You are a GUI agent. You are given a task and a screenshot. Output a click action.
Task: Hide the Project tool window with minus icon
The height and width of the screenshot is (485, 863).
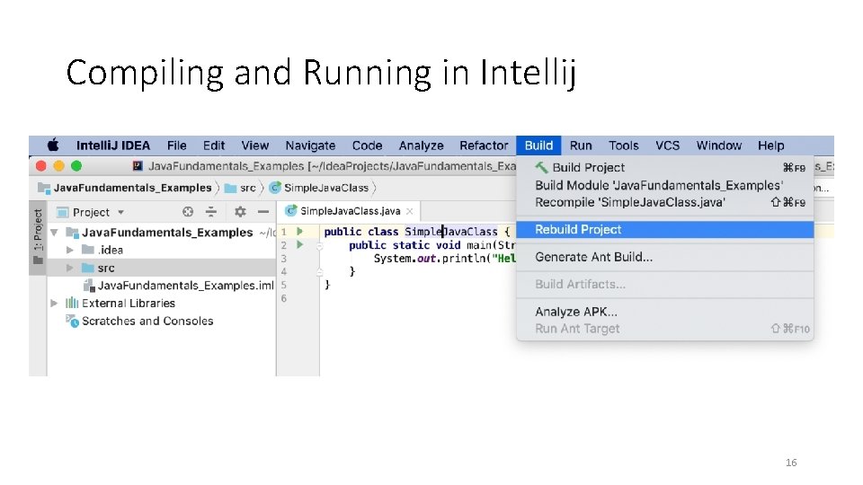click(x=263, y=212)
